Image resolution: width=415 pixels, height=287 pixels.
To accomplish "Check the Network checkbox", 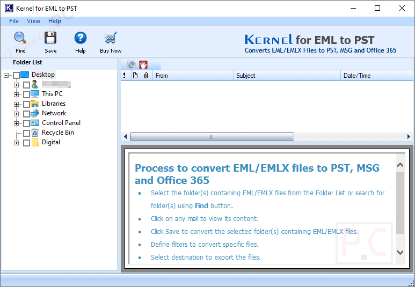I will click(26, 114).
